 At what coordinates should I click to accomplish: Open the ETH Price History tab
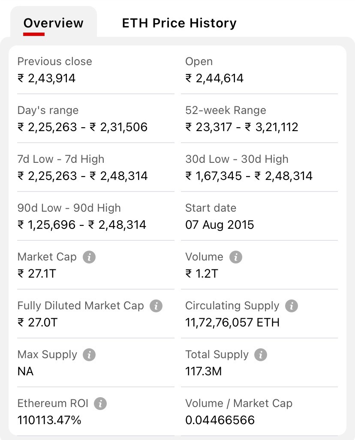pyautogui.click(x=179, y=23)
